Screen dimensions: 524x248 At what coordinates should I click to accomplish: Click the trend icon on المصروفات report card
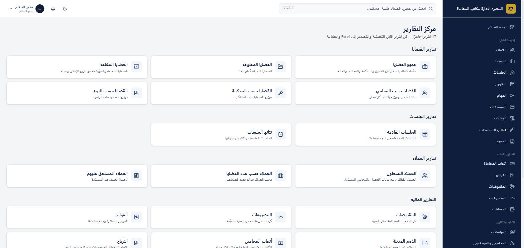pos(281,217)
